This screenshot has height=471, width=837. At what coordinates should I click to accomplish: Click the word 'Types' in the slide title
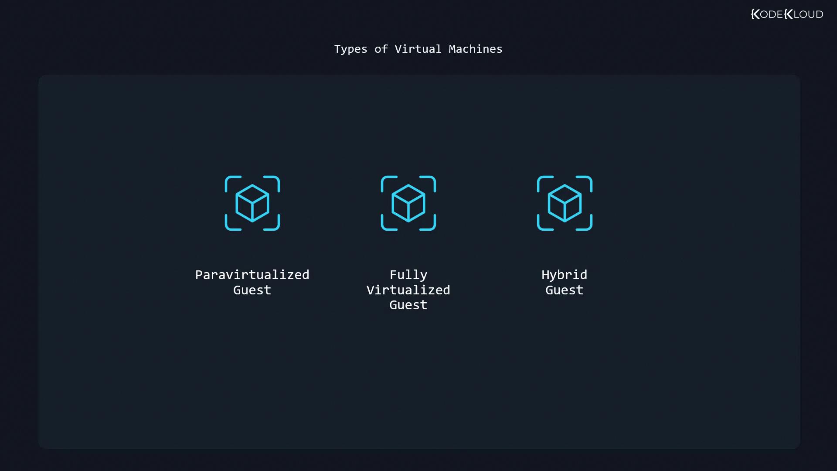tap(350, 49)
